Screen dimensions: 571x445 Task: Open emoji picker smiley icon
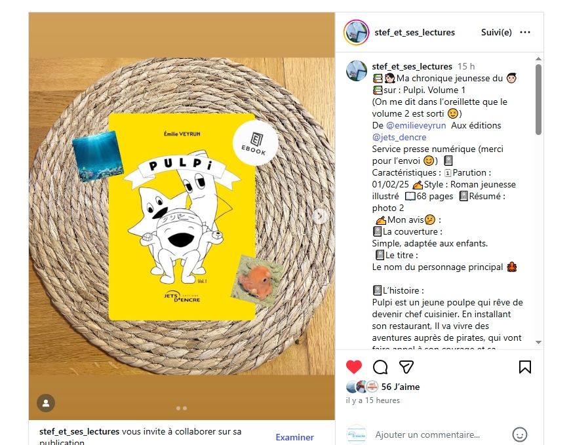[x=520, y=435]
